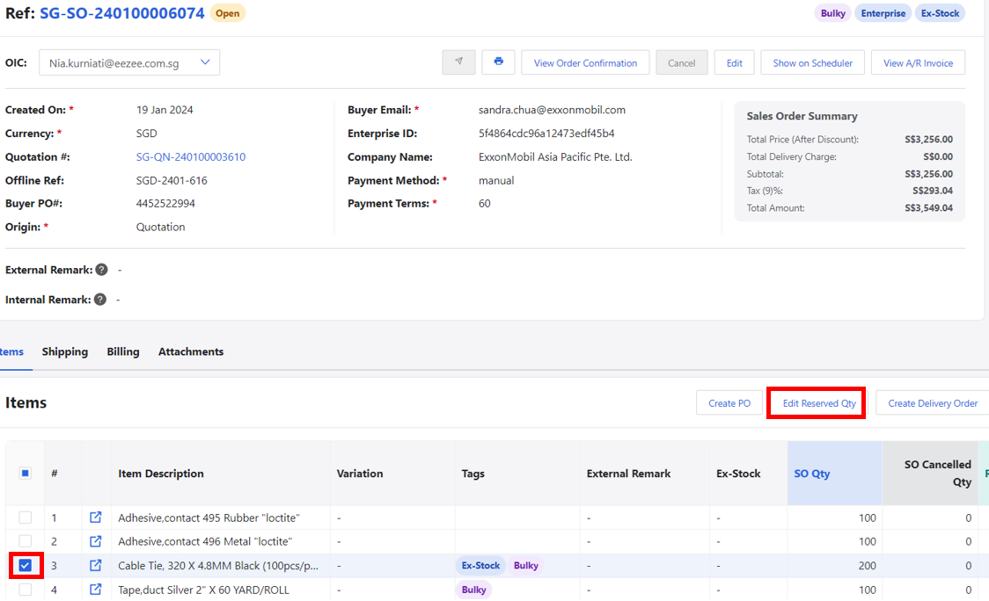Click the Edit Reserved Qty button
The width and height of the screenshot is (989, 601).
click(819, 402)
